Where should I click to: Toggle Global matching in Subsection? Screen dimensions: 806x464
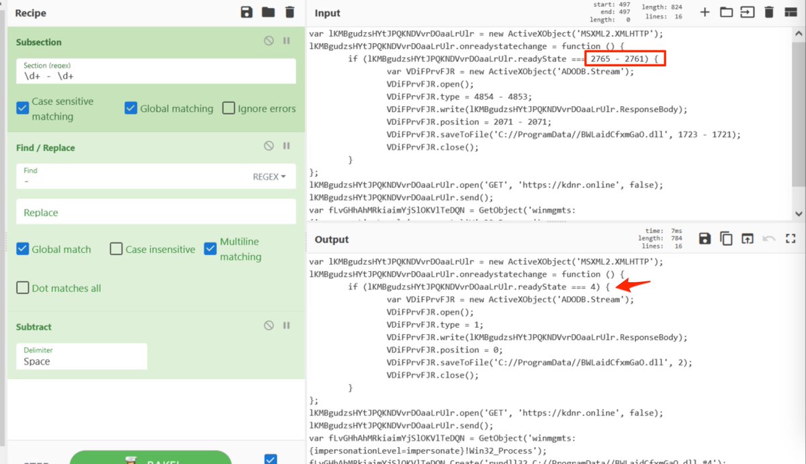(131, 108)
